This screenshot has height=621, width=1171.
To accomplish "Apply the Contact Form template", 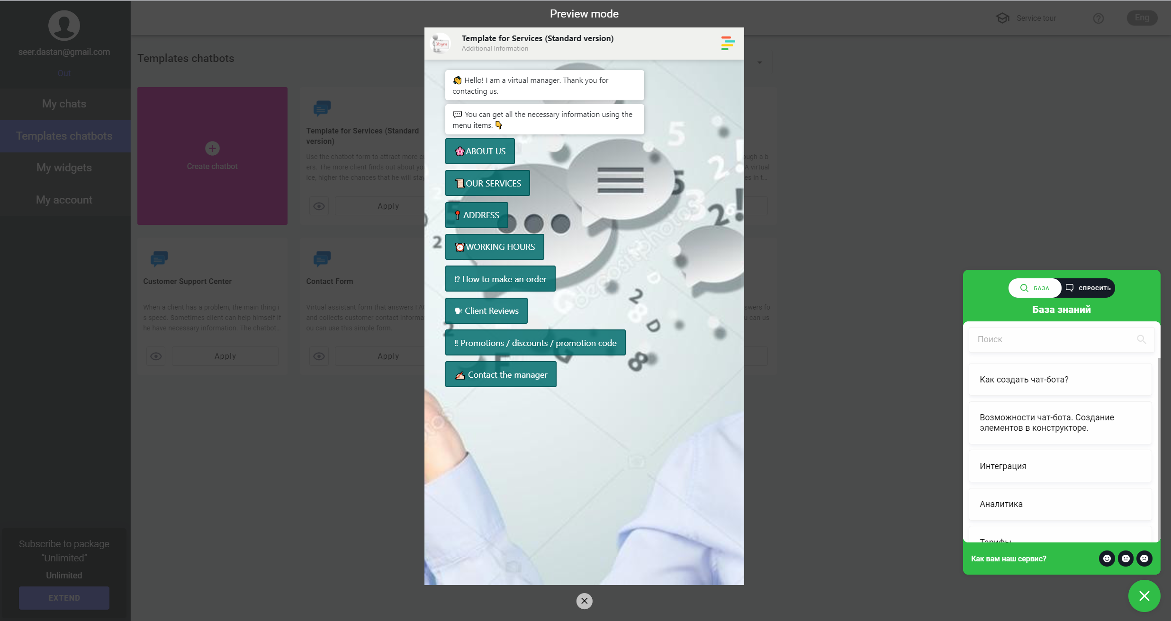I will click(388, 356).
